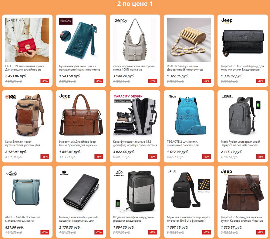Select the BAIBU black sling bag image

coord(189,191)
